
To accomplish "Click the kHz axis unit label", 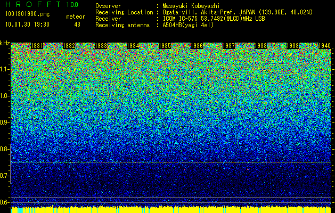I will [x=5, y=43].
